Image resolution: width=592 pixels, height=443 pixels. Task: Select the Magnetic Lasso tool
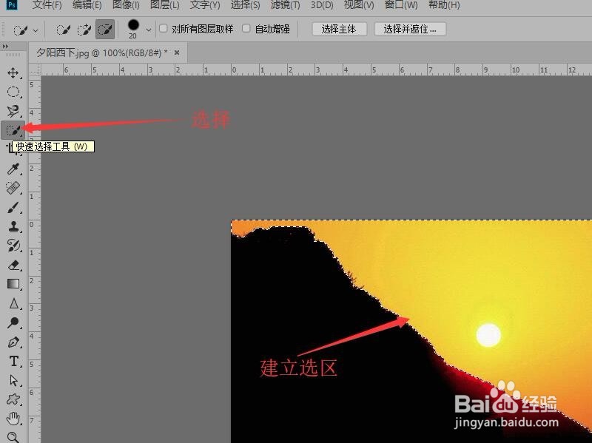click(x=13, y=111)
